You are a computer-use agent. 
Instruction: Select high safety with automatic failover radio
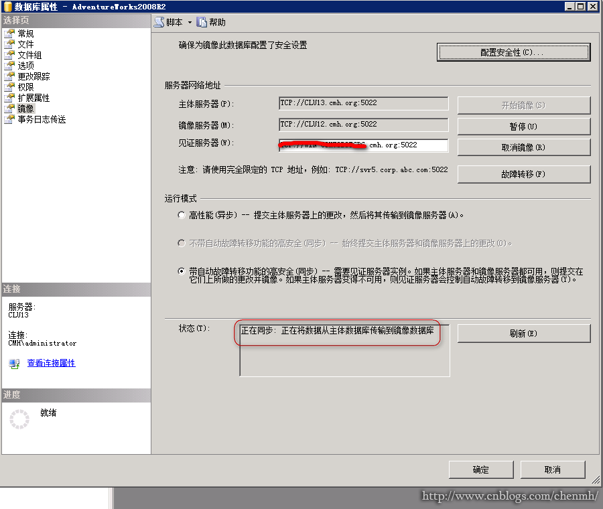182,271
